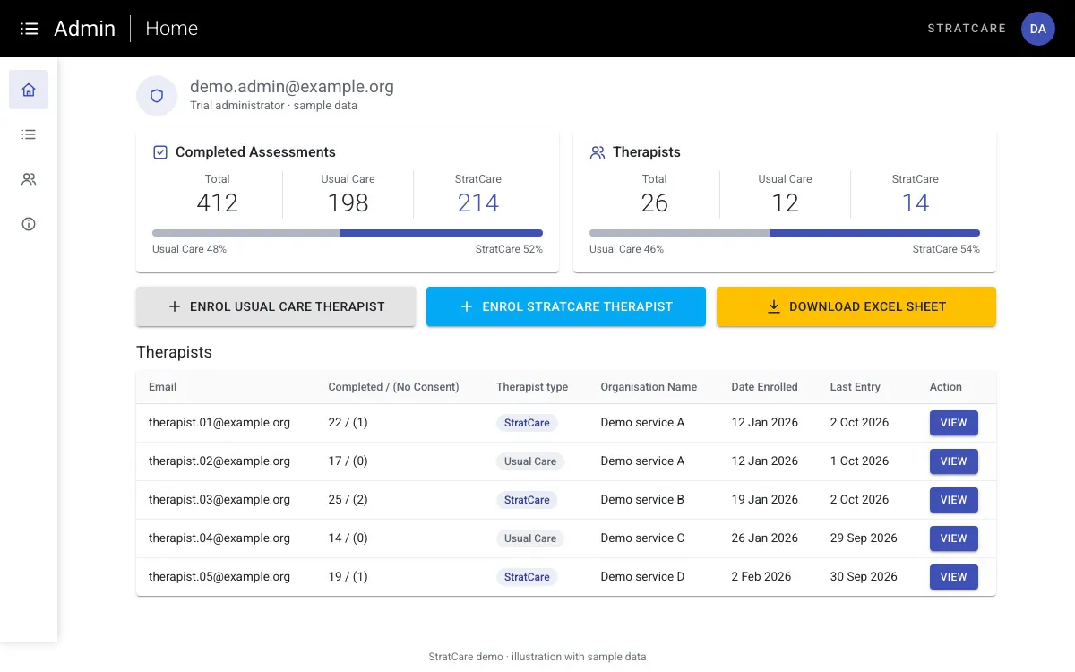Click Usual Care 48% label
This screenshot has height=672, width=1075.
189,249
